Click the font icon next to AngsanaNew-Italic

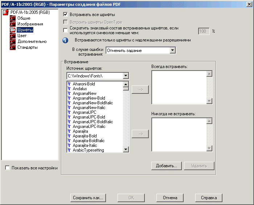click(69, 108)
